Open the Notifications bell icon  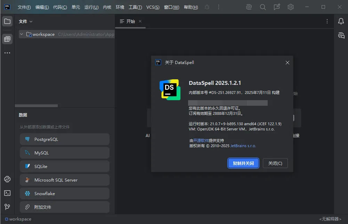click(x=341, y=22)
